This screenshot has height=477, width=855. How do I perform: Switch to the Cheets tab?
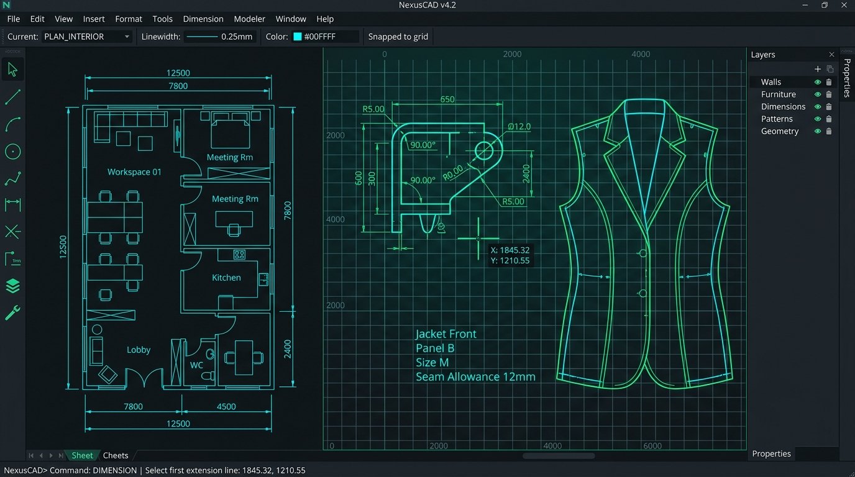(x=116, y=456)
